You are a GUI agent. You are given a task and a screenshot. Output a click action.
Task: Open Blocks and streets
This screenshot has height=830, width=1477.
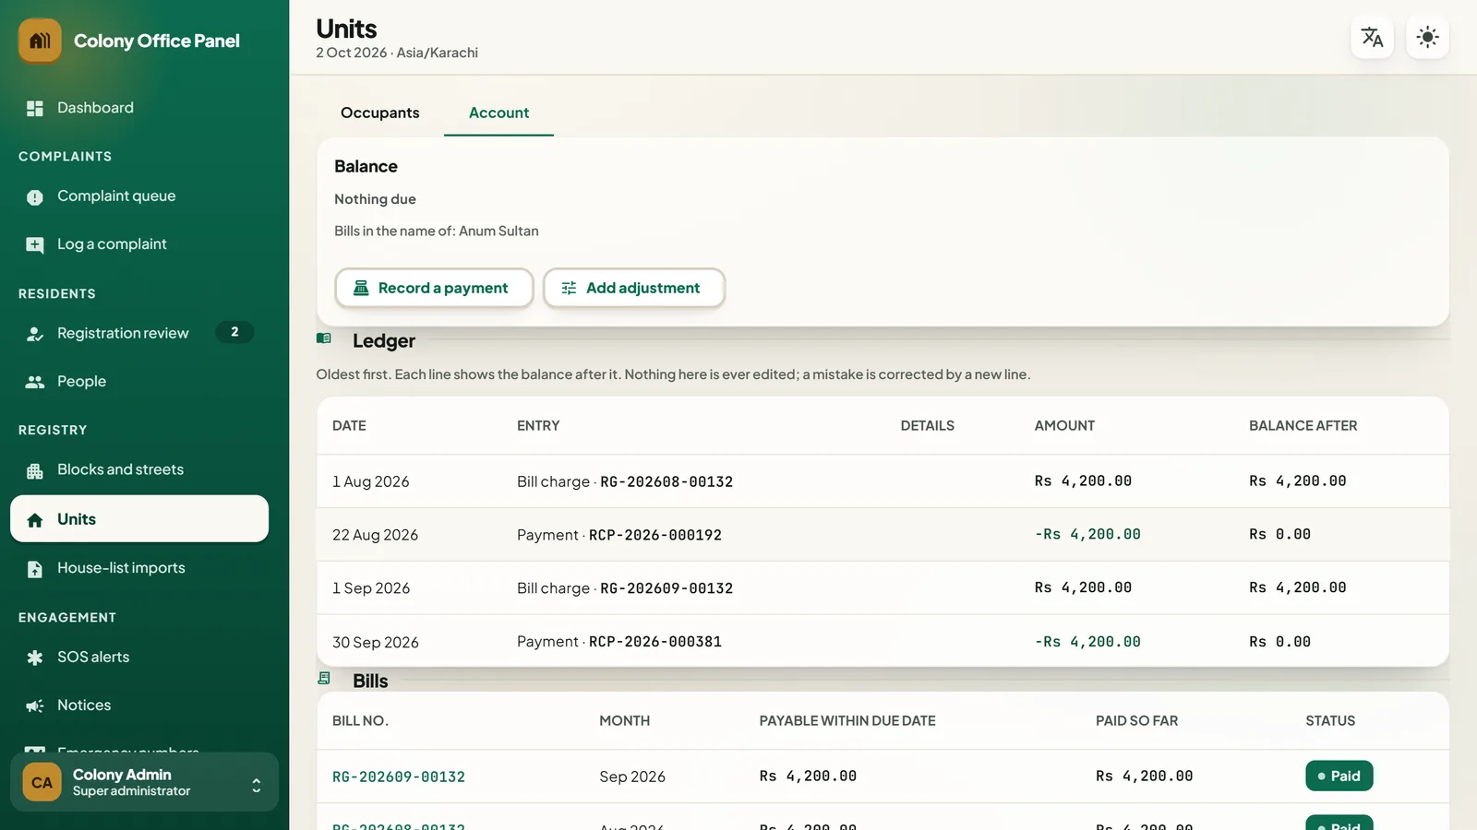[139, 470]
